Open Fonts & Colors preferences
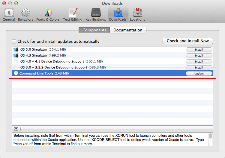The image size is (225, 158). (x=48, y=15)
